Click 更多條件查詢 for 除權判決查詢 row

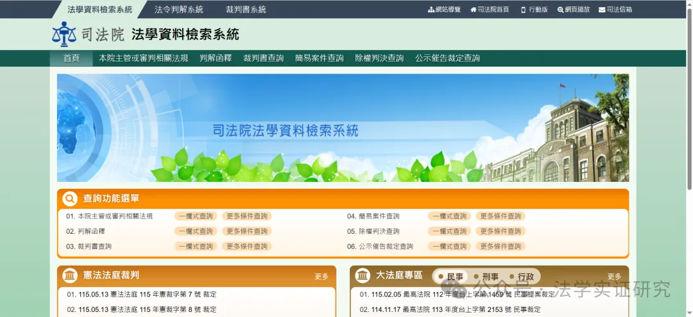click(501, 231)
